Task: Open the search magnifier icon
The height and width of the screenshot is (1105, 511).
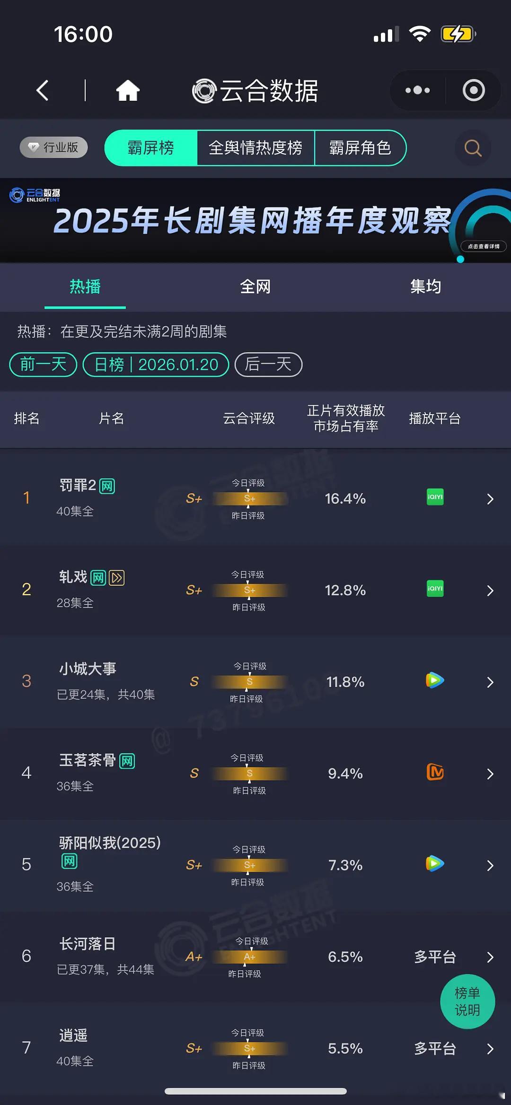Action: [x=472, y=148]
